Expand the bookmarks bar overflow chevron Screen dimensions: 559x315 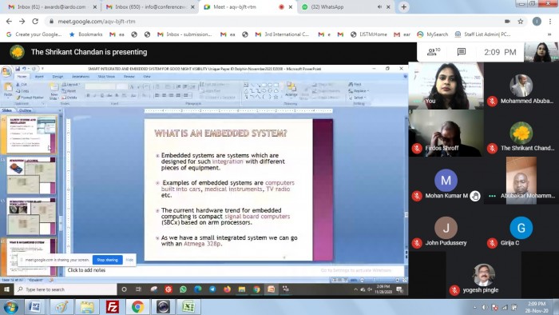tap(549, 34)
